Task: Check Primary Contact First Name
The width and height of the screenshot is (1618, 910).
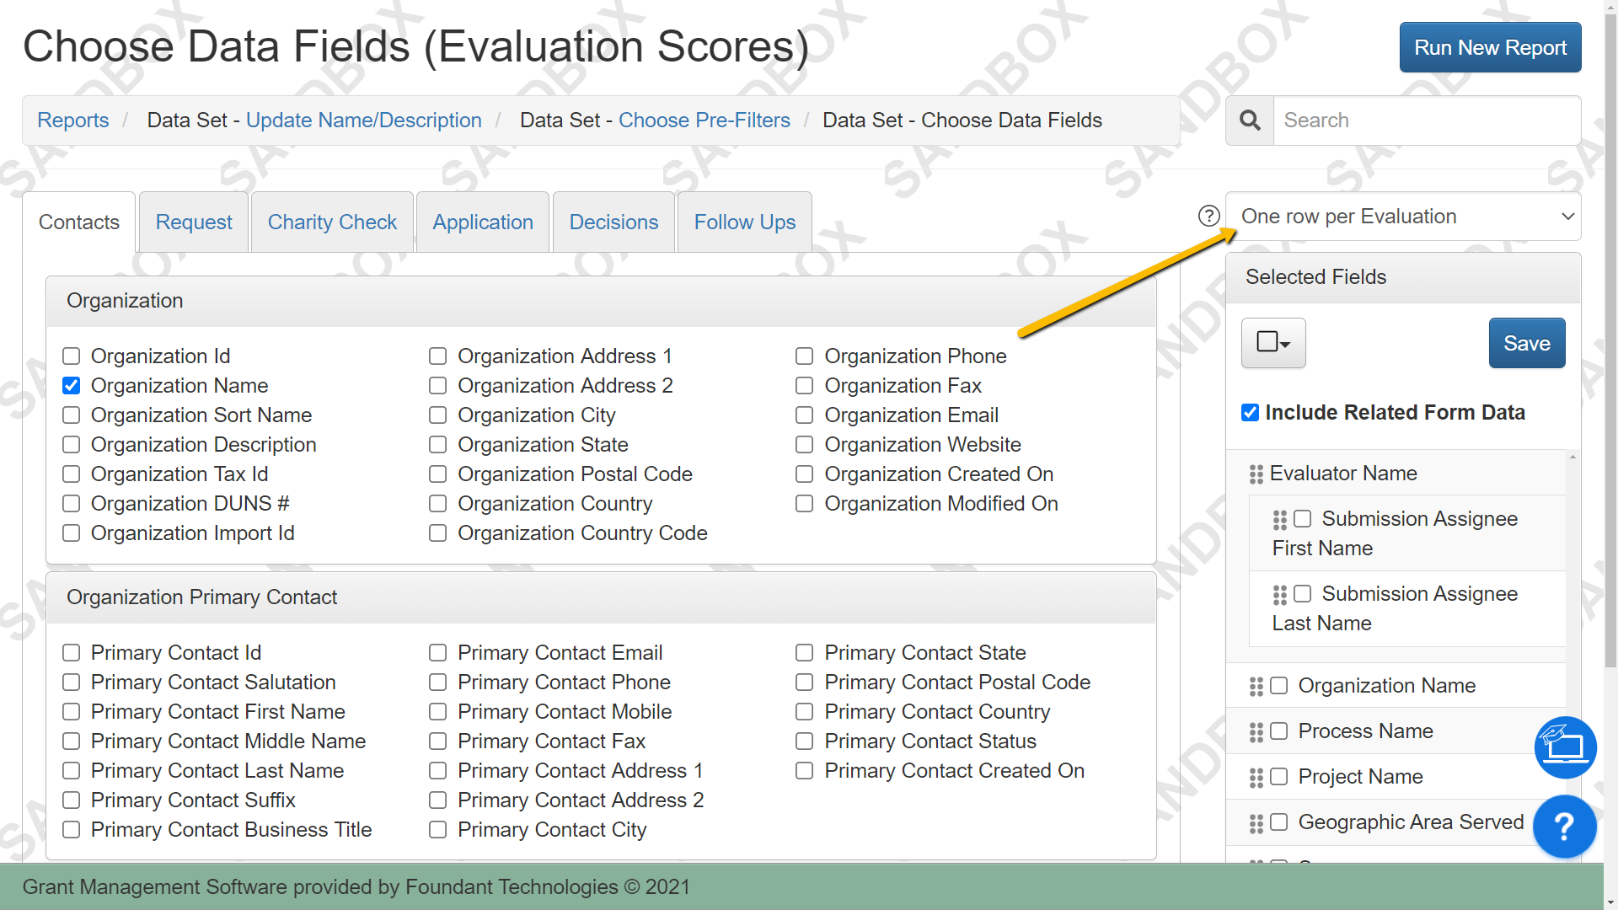Action: (x=72, y=712)
